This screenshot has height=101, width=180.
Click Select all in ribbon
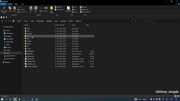[84, 7]
